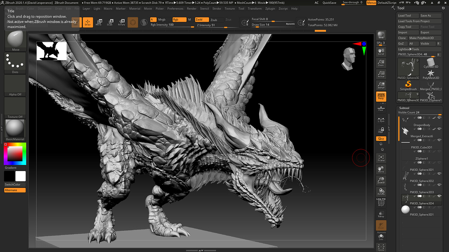
Task: Click the Load Tool button
Action: point(408,16)
